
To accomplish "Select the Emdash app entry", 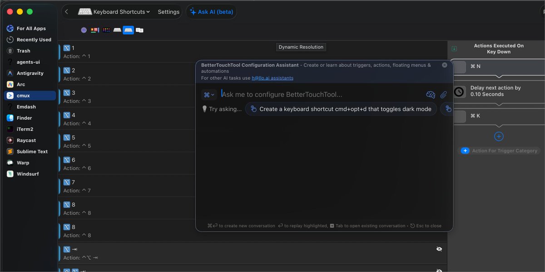I will pyautogui.click(x=30, y=107).
